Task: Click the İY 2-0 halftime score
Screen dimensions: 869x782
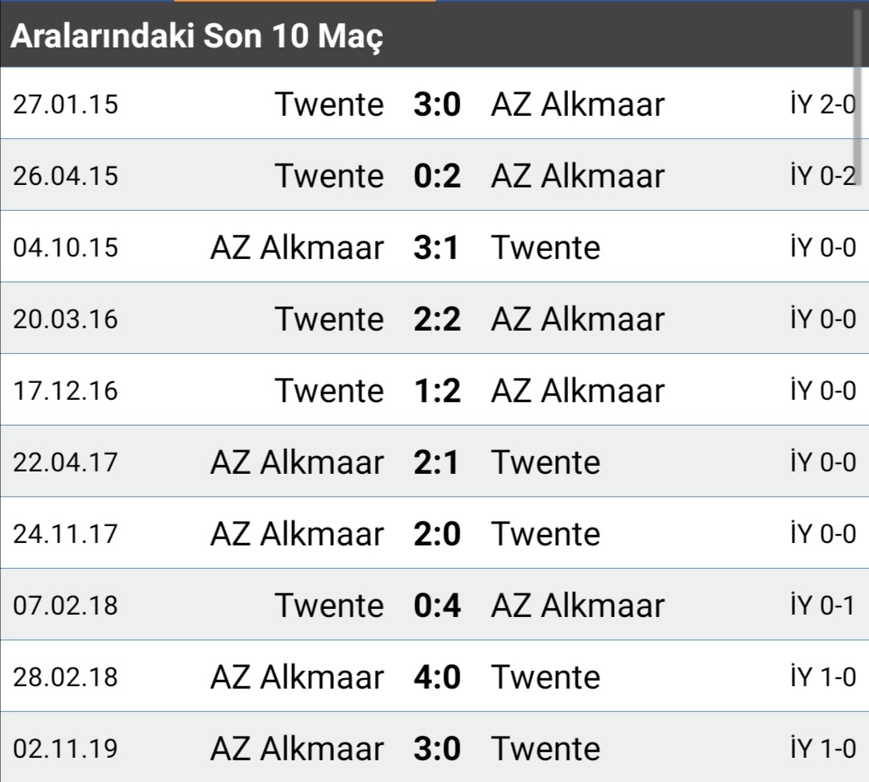Action: pyautogui.click(x=823, y=105)
